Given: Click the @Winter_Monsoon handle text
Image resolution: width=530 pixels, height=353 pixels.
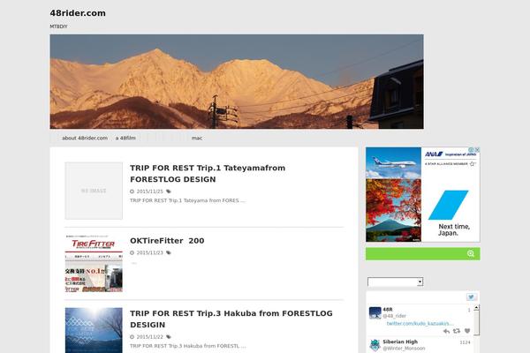Looking at the screenshot, I should [x=404, y=349].
